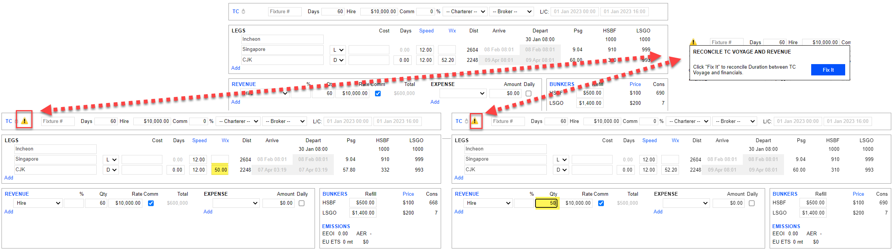
Task: Click warning icon in panel with Wx 50.00
Action: coord(24,121)
